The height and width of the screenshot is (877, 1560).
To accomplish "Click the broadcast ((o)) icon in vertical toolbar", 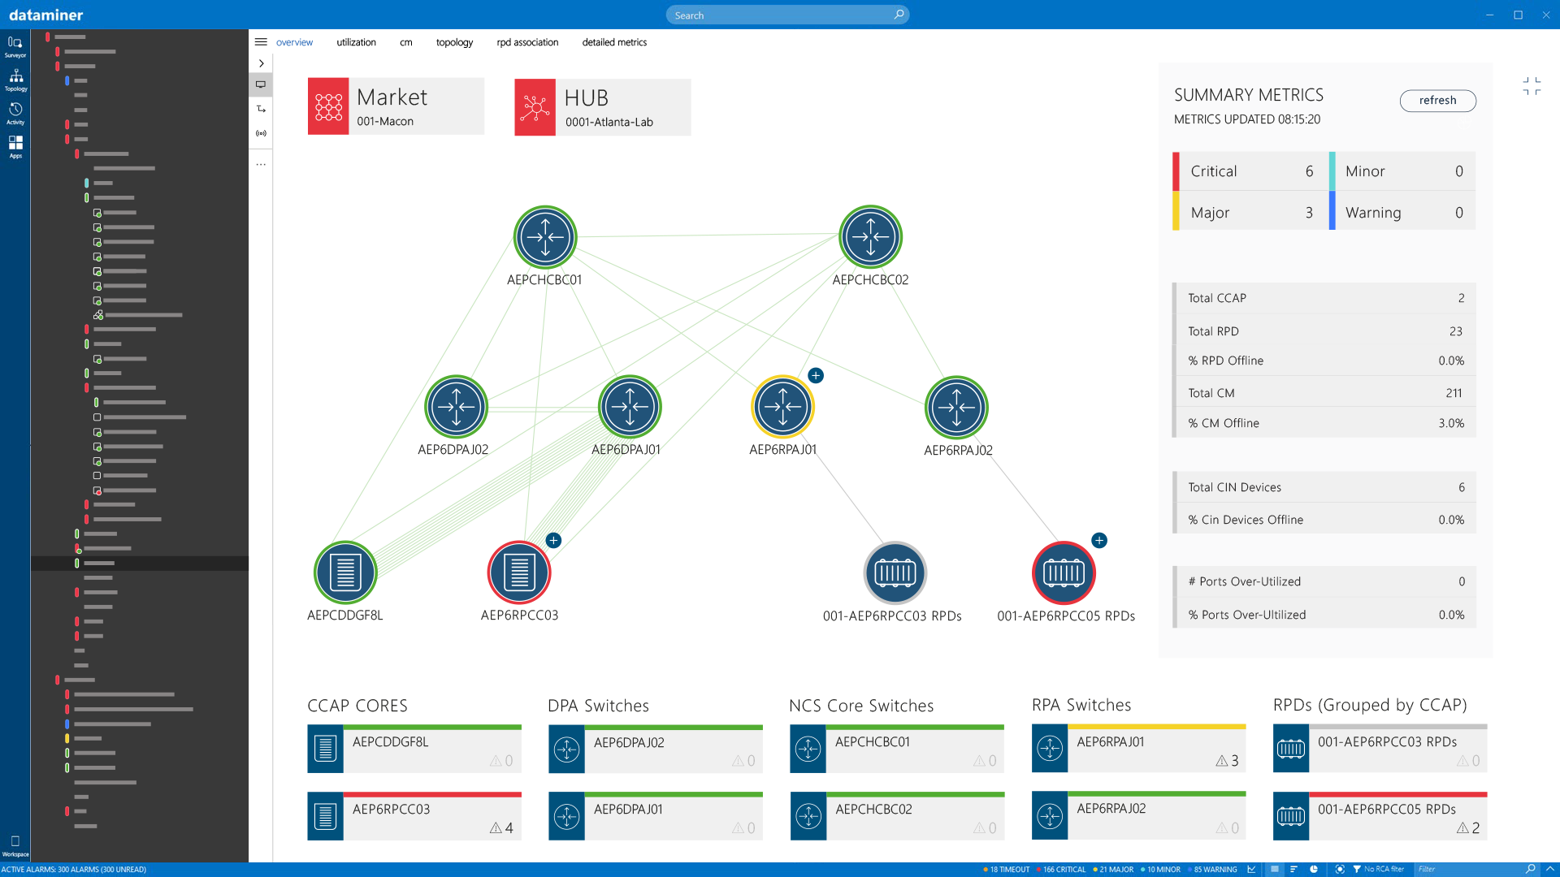I will coord(261,132).
